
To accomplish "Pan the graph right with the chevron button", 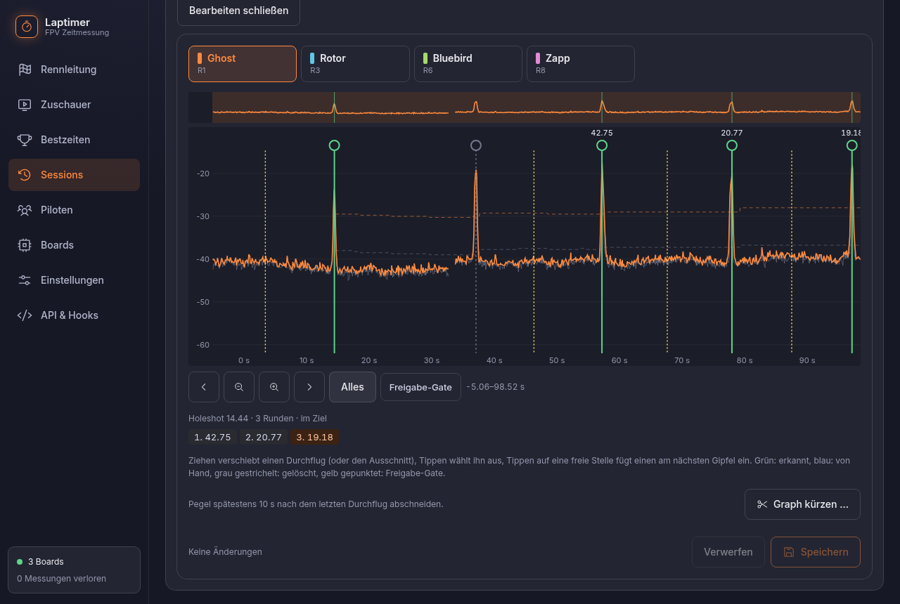I will 309,387.
